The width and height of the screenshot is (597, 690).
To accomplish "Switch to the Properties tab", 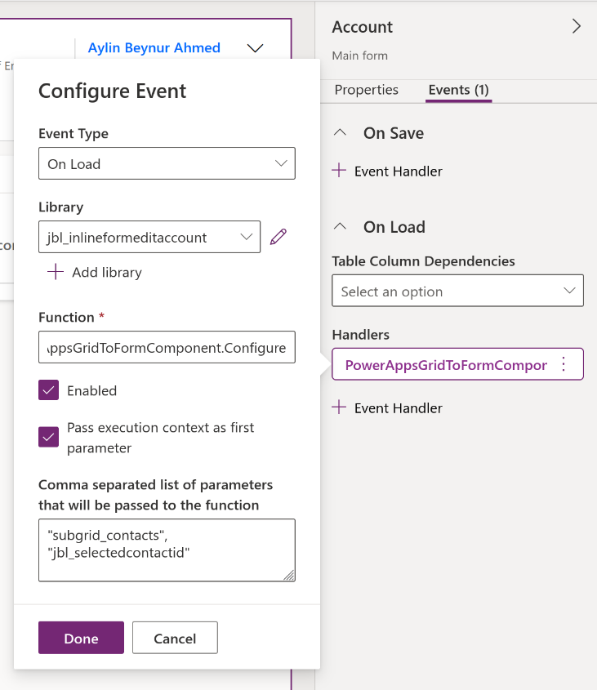I will [366, 90].
